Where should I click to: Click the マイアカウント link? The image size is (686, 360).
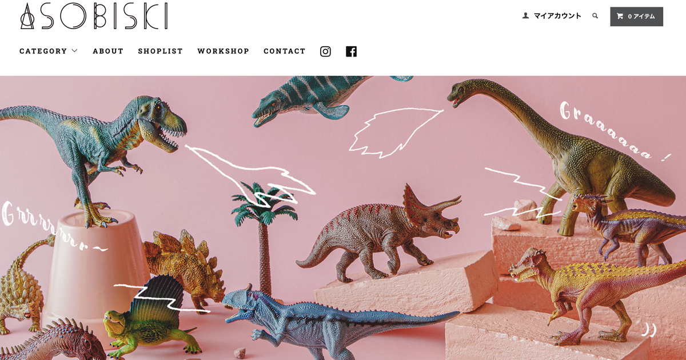[x=557, y=16]
